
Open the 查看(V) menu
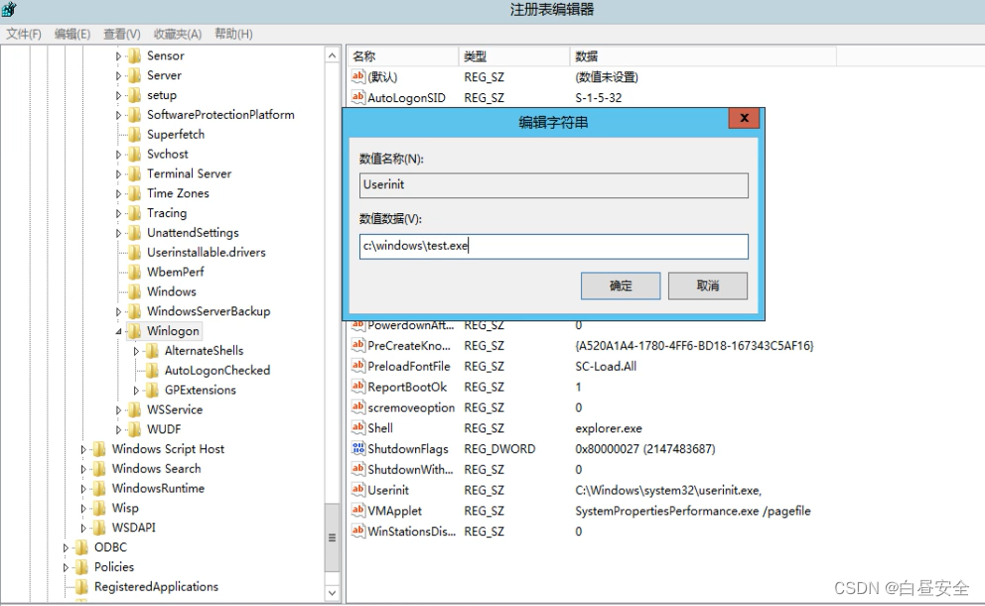point(122,34)
